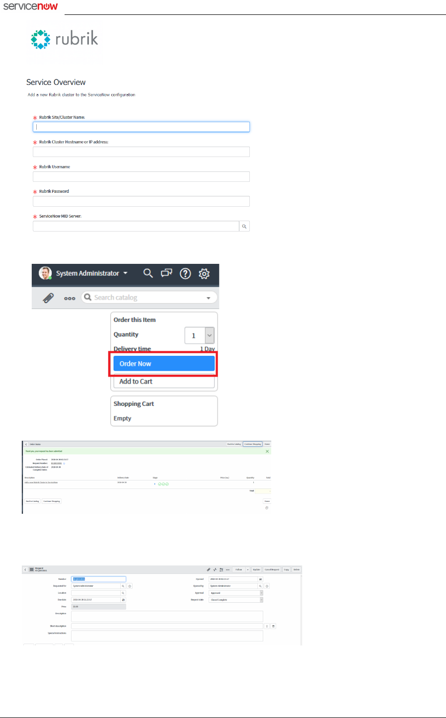Screen dimensions: 446x718
Task: Click bottom Back to Catalog button
Action: coord(32,501)
